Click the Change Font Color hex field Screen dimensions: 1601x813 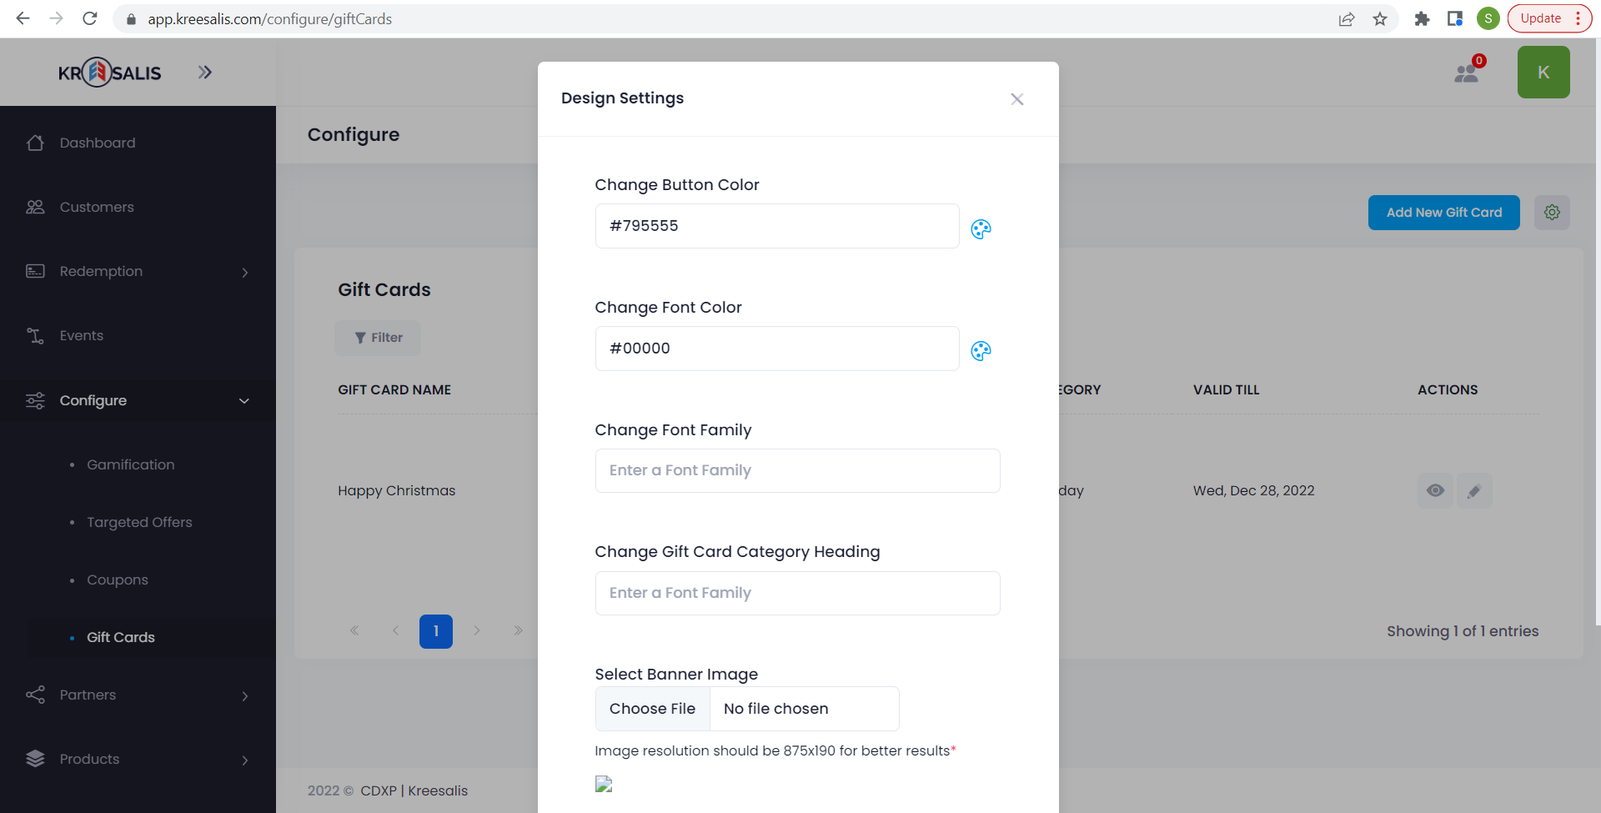tap(777, 349)
